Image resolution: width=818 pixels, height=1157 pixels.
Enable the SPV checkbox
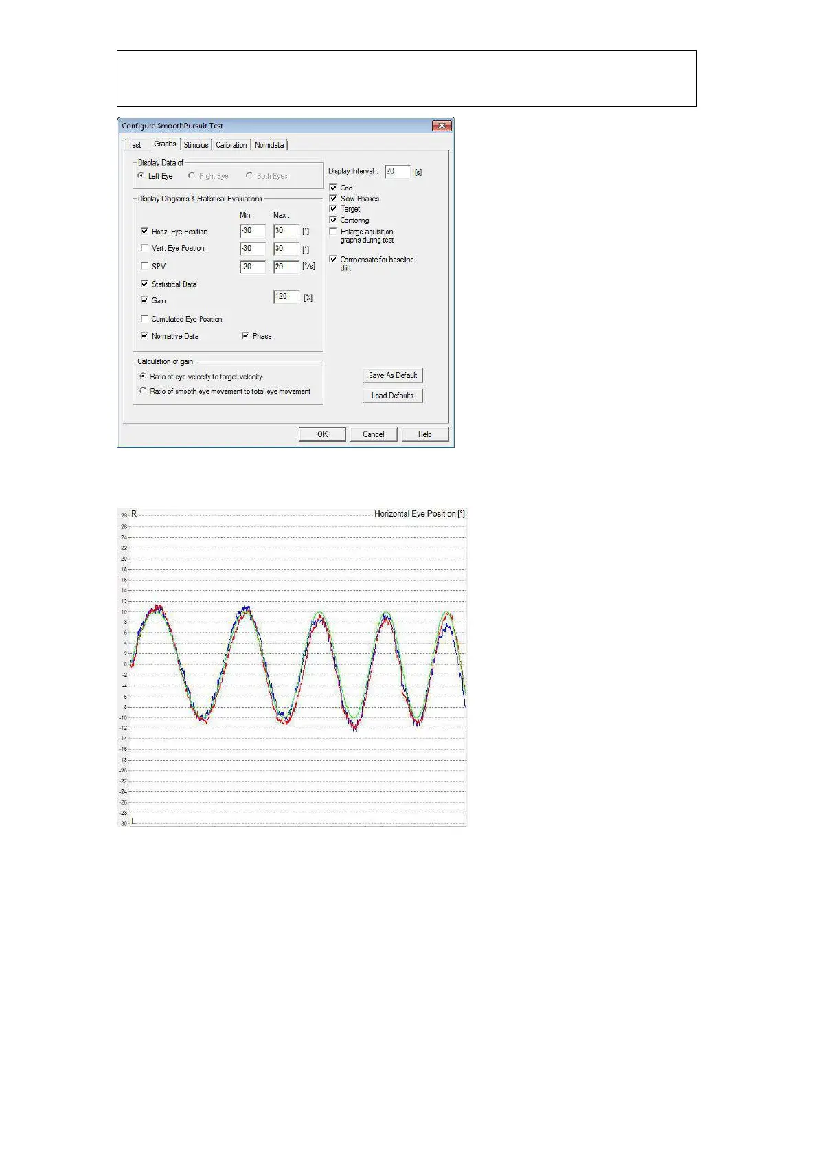(144, 266)
